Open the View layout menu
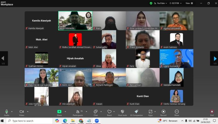 point(189,3)
